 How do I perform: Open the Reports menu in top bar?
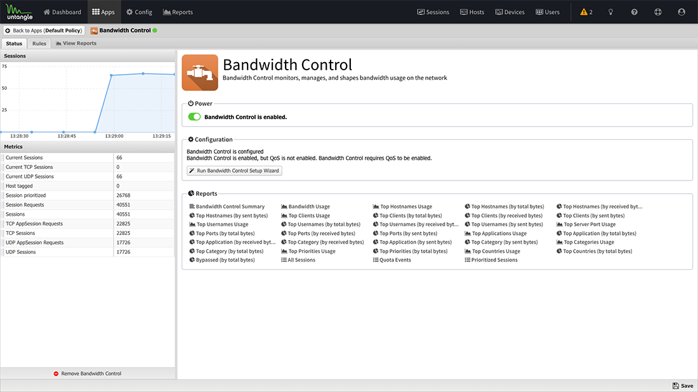[x=178, y=12]
